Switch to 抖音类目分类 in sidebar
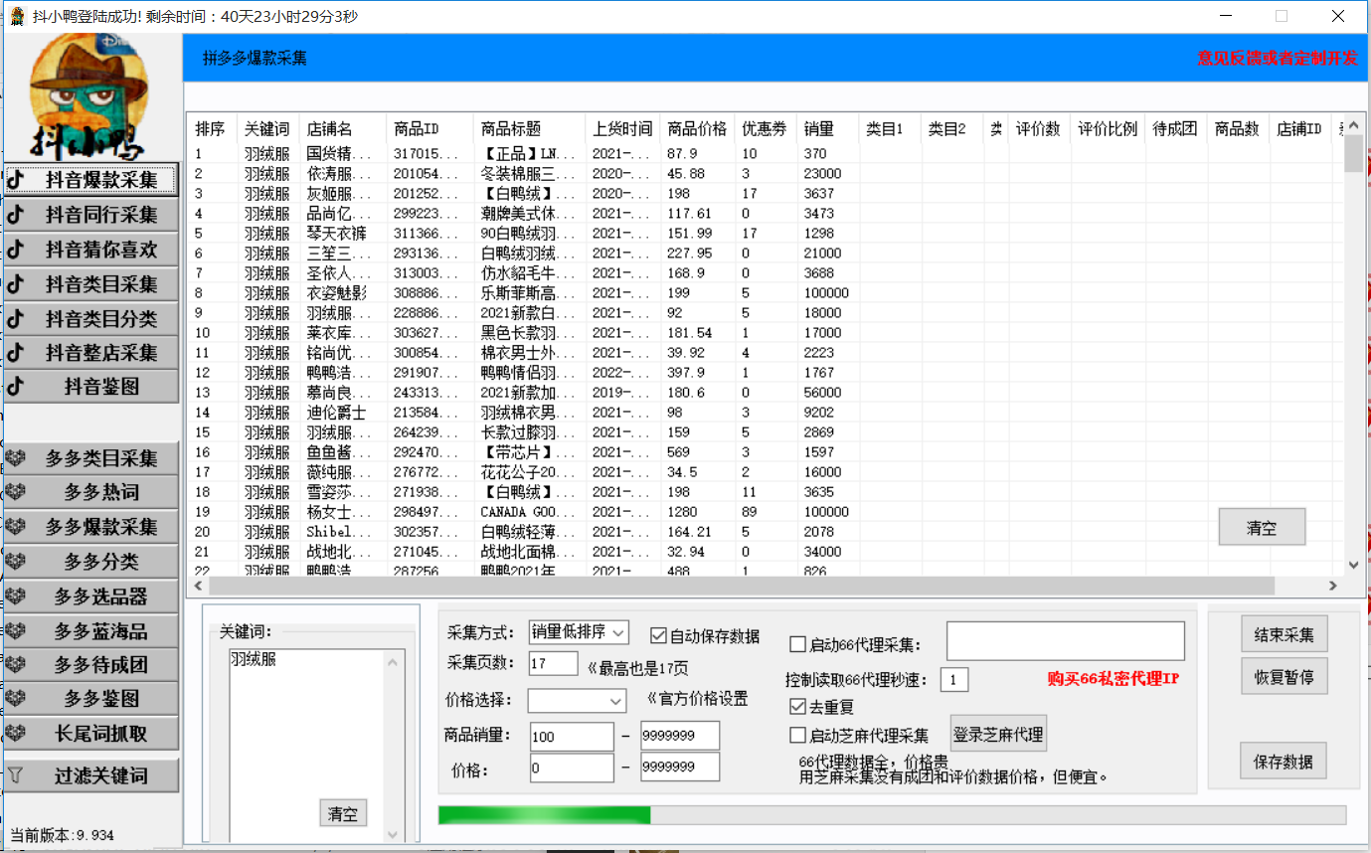The height and width of the screenshot is (853, 1371). pos(99,319)
